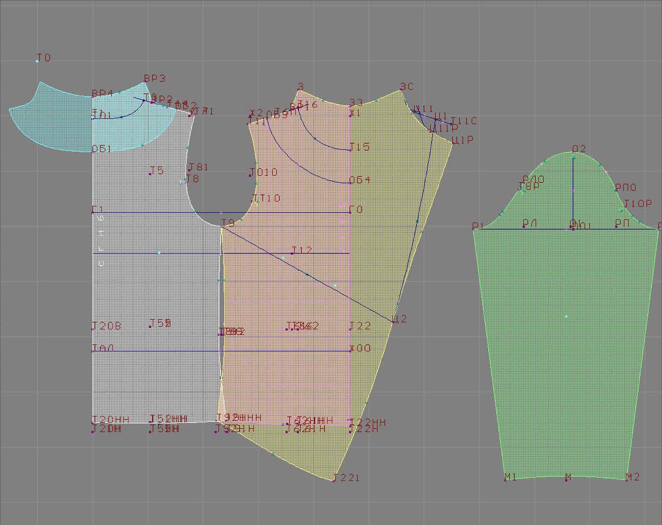This screenshot has width=662, height=525.
Task: Select point BP3 on the collar edge
Action: (x=144, y=82)
